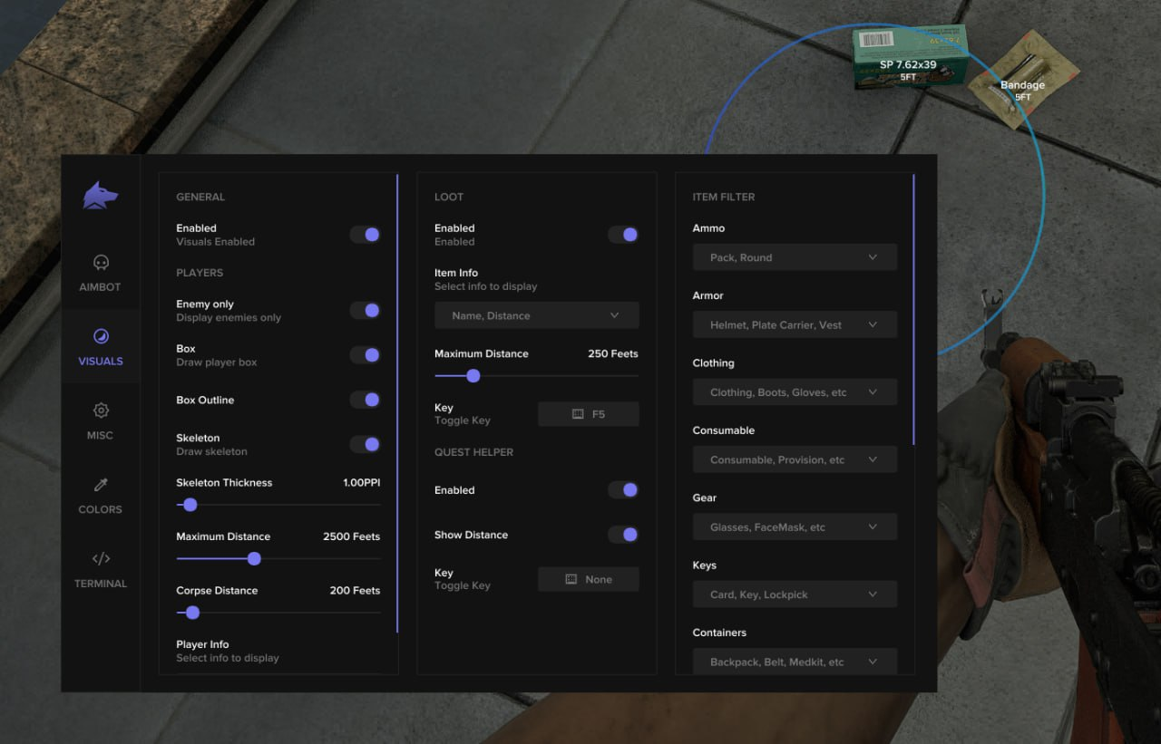Click the 1.00PPI value
Viewport: 1161px width, 744px height.
pos(361,483)
